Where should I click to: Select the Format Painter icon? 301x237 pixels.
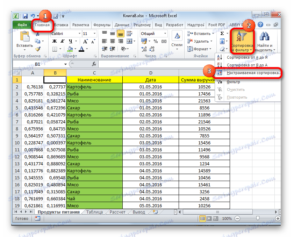(37, 49)
